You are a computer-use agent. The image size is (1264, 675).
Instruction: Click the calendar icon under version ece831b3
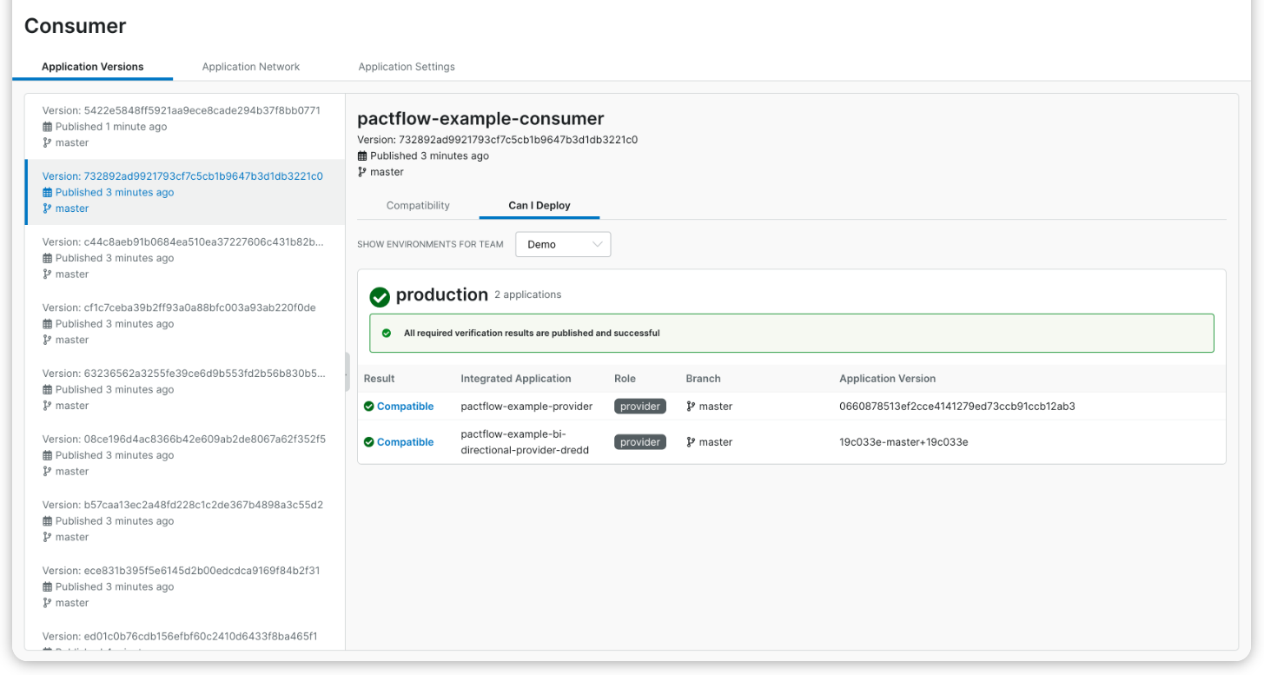47,586
